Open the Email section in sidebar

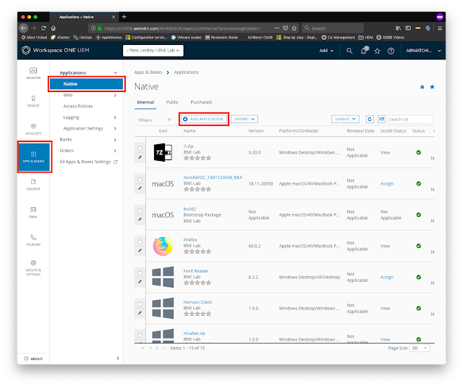click(x=33, y=212)
